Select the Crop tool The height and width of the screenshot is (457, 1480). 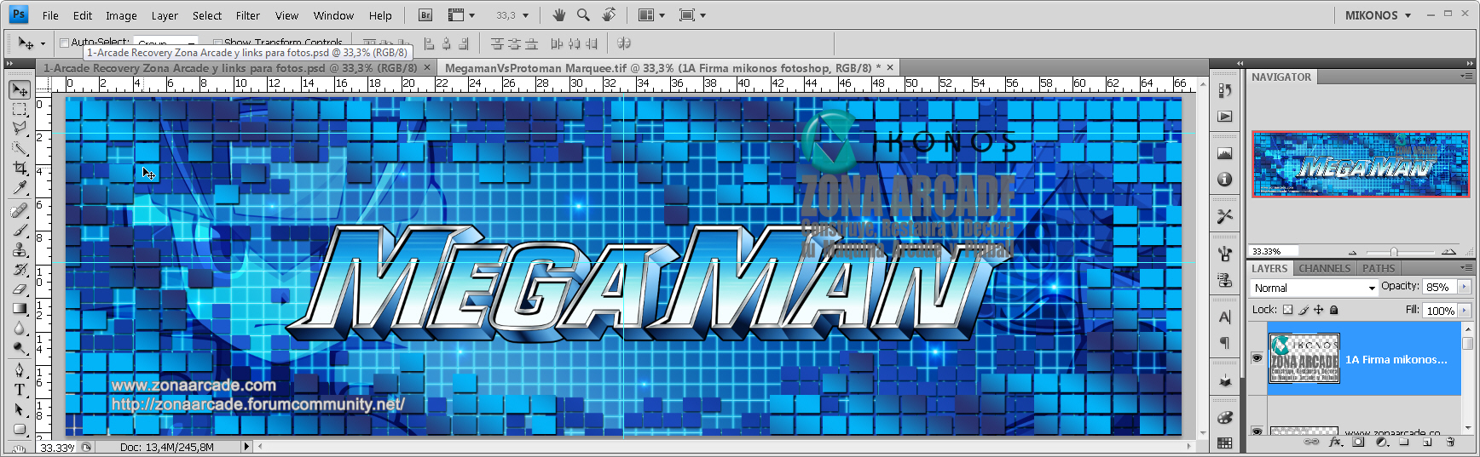(19, 168)
